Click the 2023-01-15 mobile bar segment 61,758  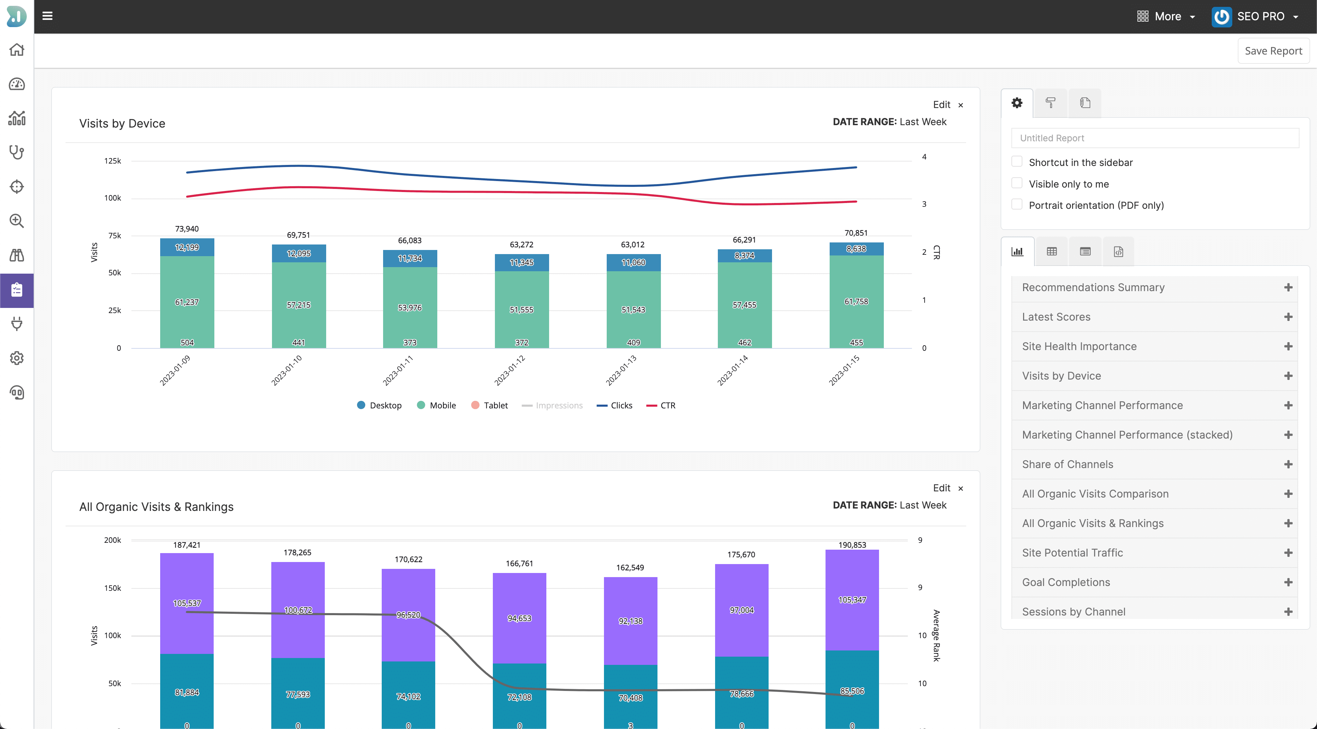tap(856, 301)
